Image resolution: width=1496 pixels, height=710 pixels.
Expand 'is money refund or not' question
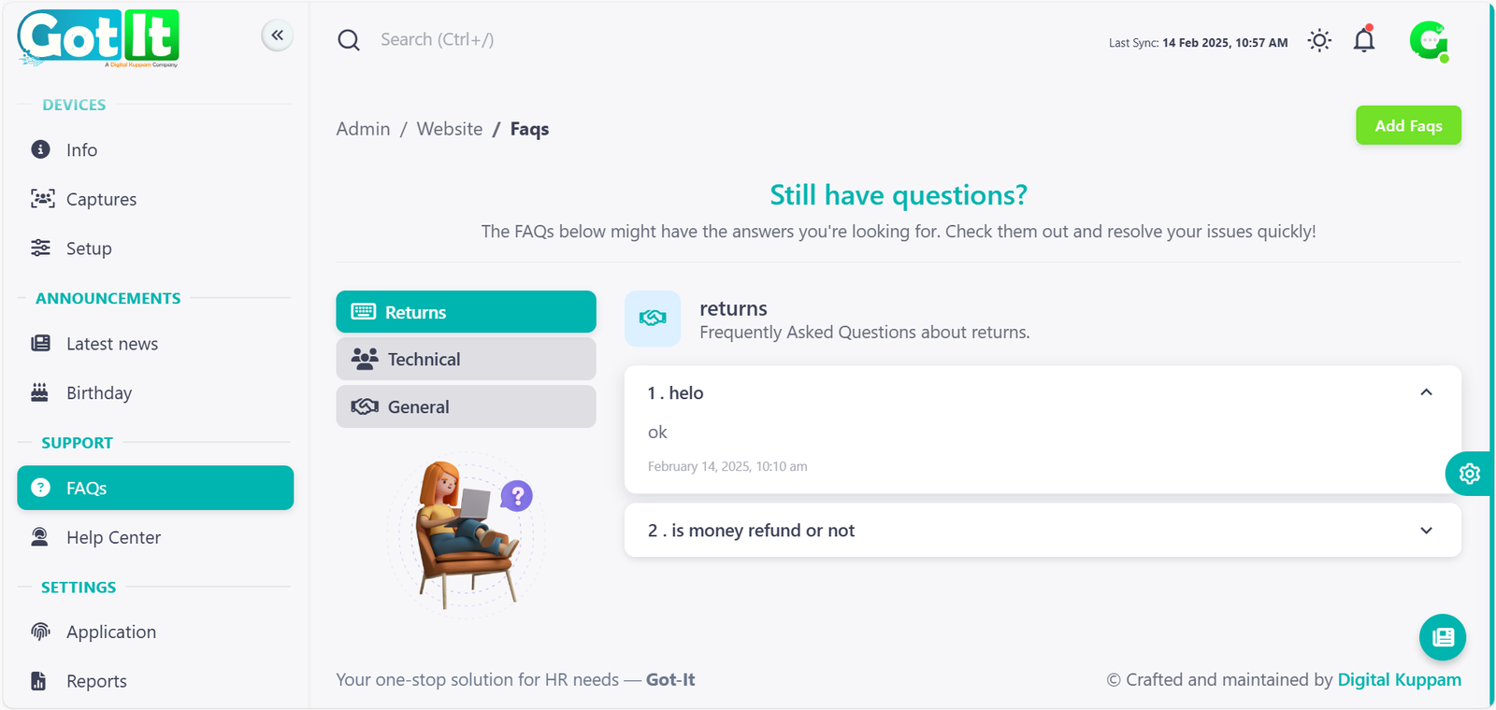click(x=1426, y=531)
